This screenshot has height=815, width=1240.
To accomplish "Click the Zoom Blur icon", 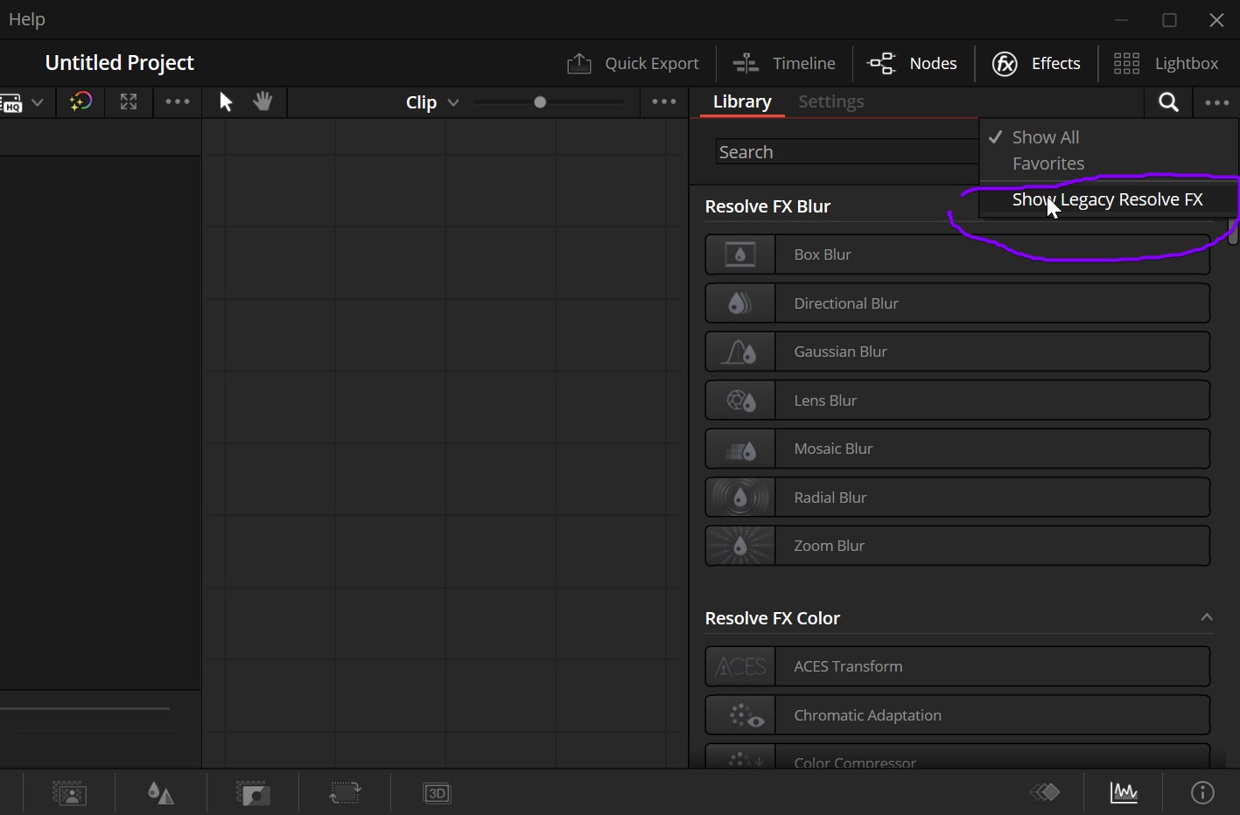I will [x=740, y=546].
